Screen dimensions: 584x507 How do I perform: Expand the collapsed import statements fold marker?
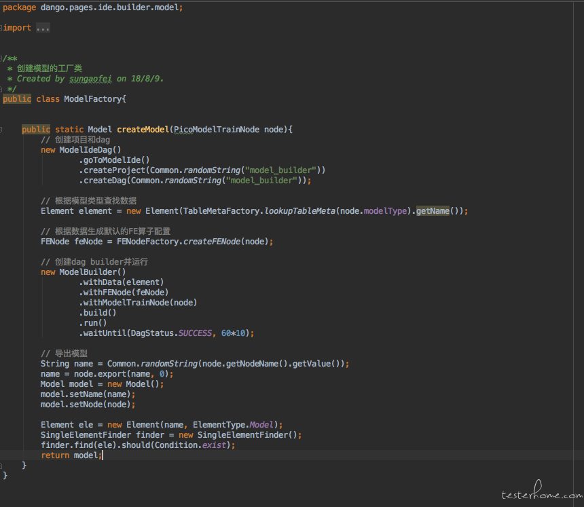coord(2,28)
